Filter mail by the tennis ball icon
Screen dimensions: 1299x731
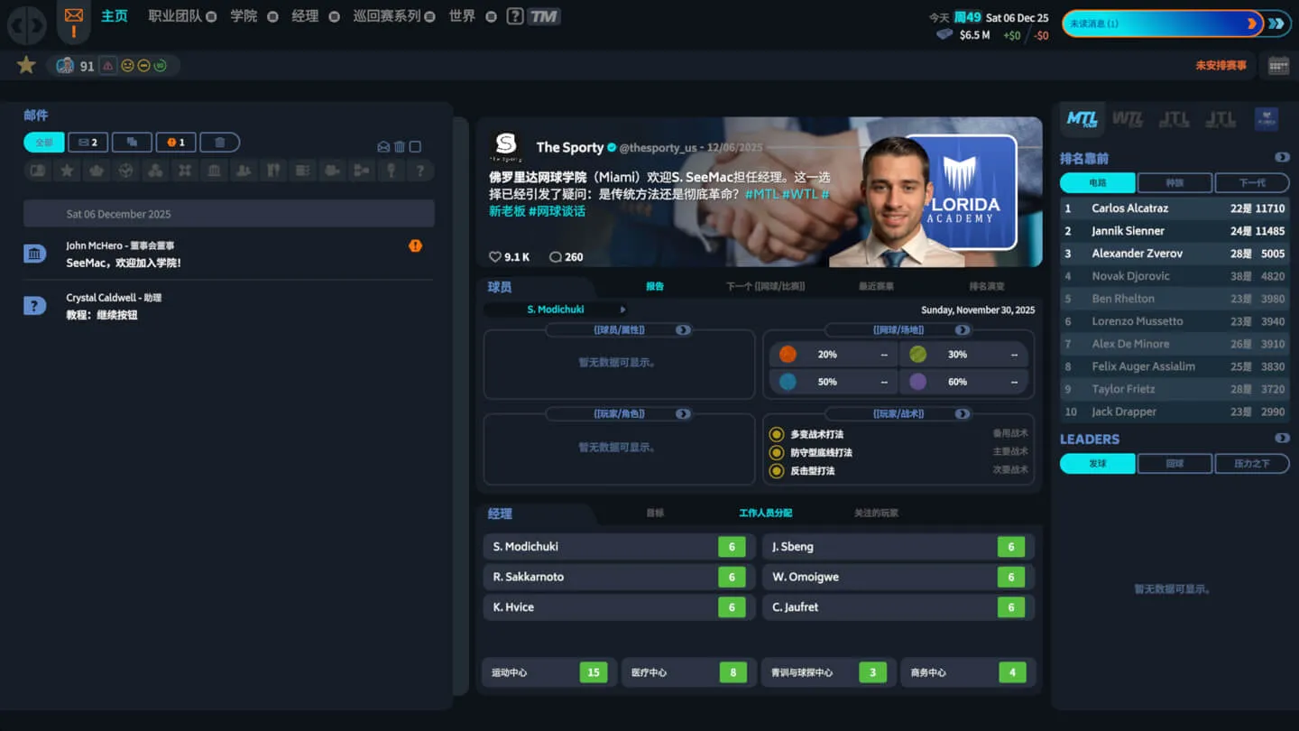tap(125, 170)
